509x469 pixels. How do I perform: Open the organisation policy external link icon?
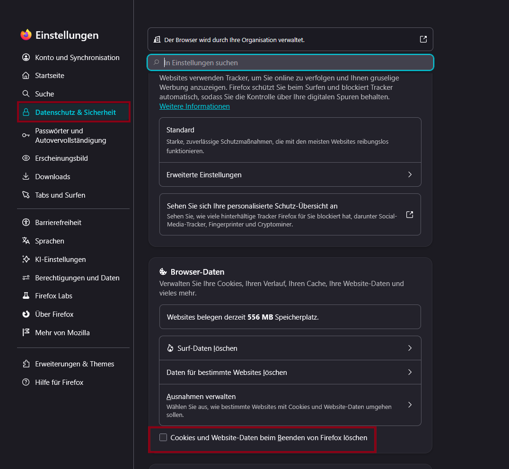(423, 39)
